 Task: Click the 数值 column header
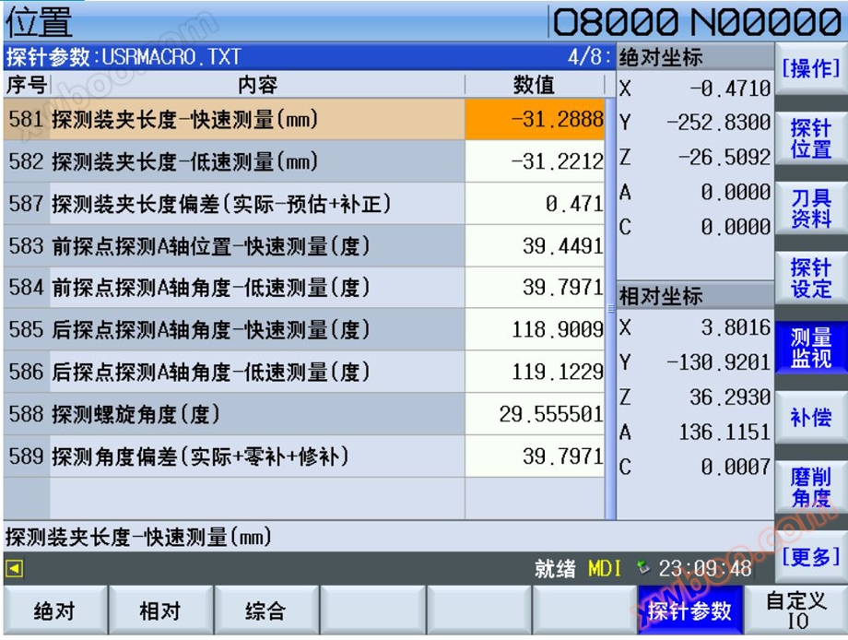point(534,86)
